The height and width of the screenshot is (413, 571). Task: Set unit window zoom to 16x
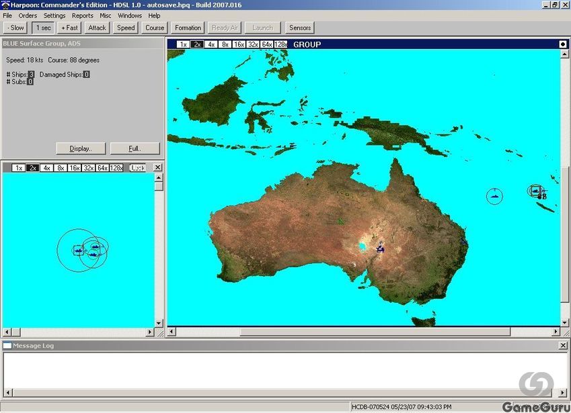click(x=74, y=168)
